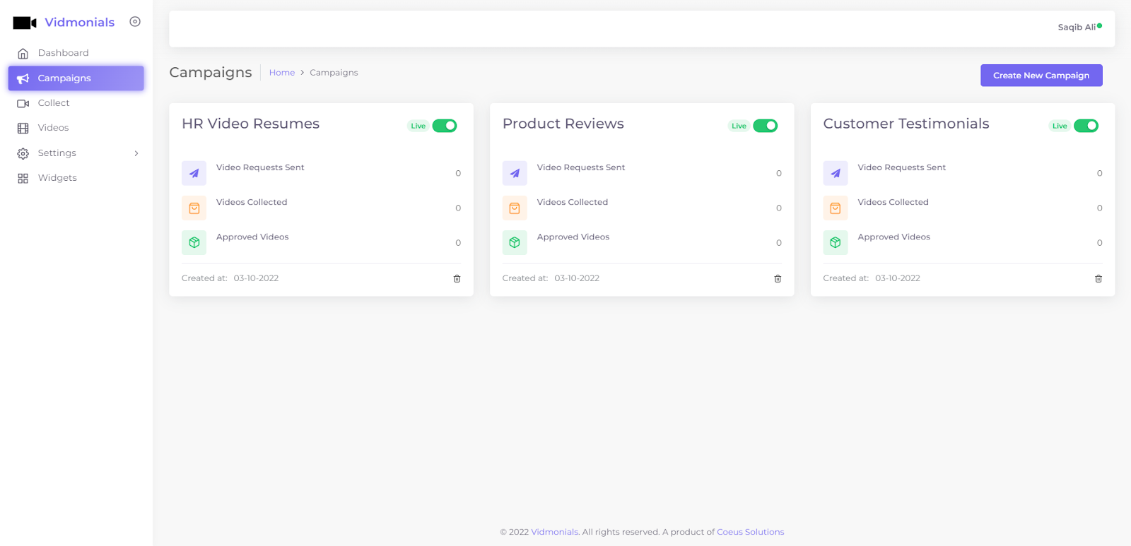Turn off Customer Testimonials live switch

coord(1086,126)
